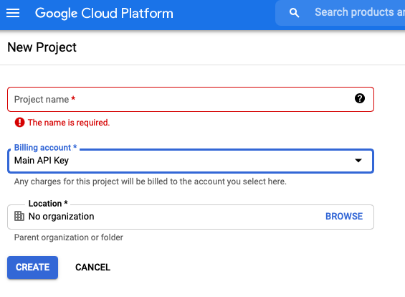Click the Location field label
Screen dimensions: 405x297
tap(48, 204)
